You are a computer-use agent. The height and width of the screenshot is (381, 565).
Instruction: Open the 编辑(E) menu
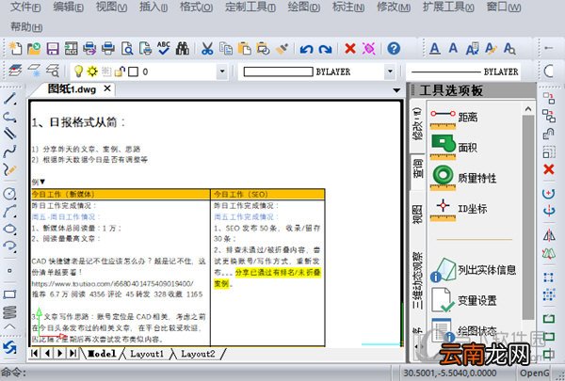68,7
